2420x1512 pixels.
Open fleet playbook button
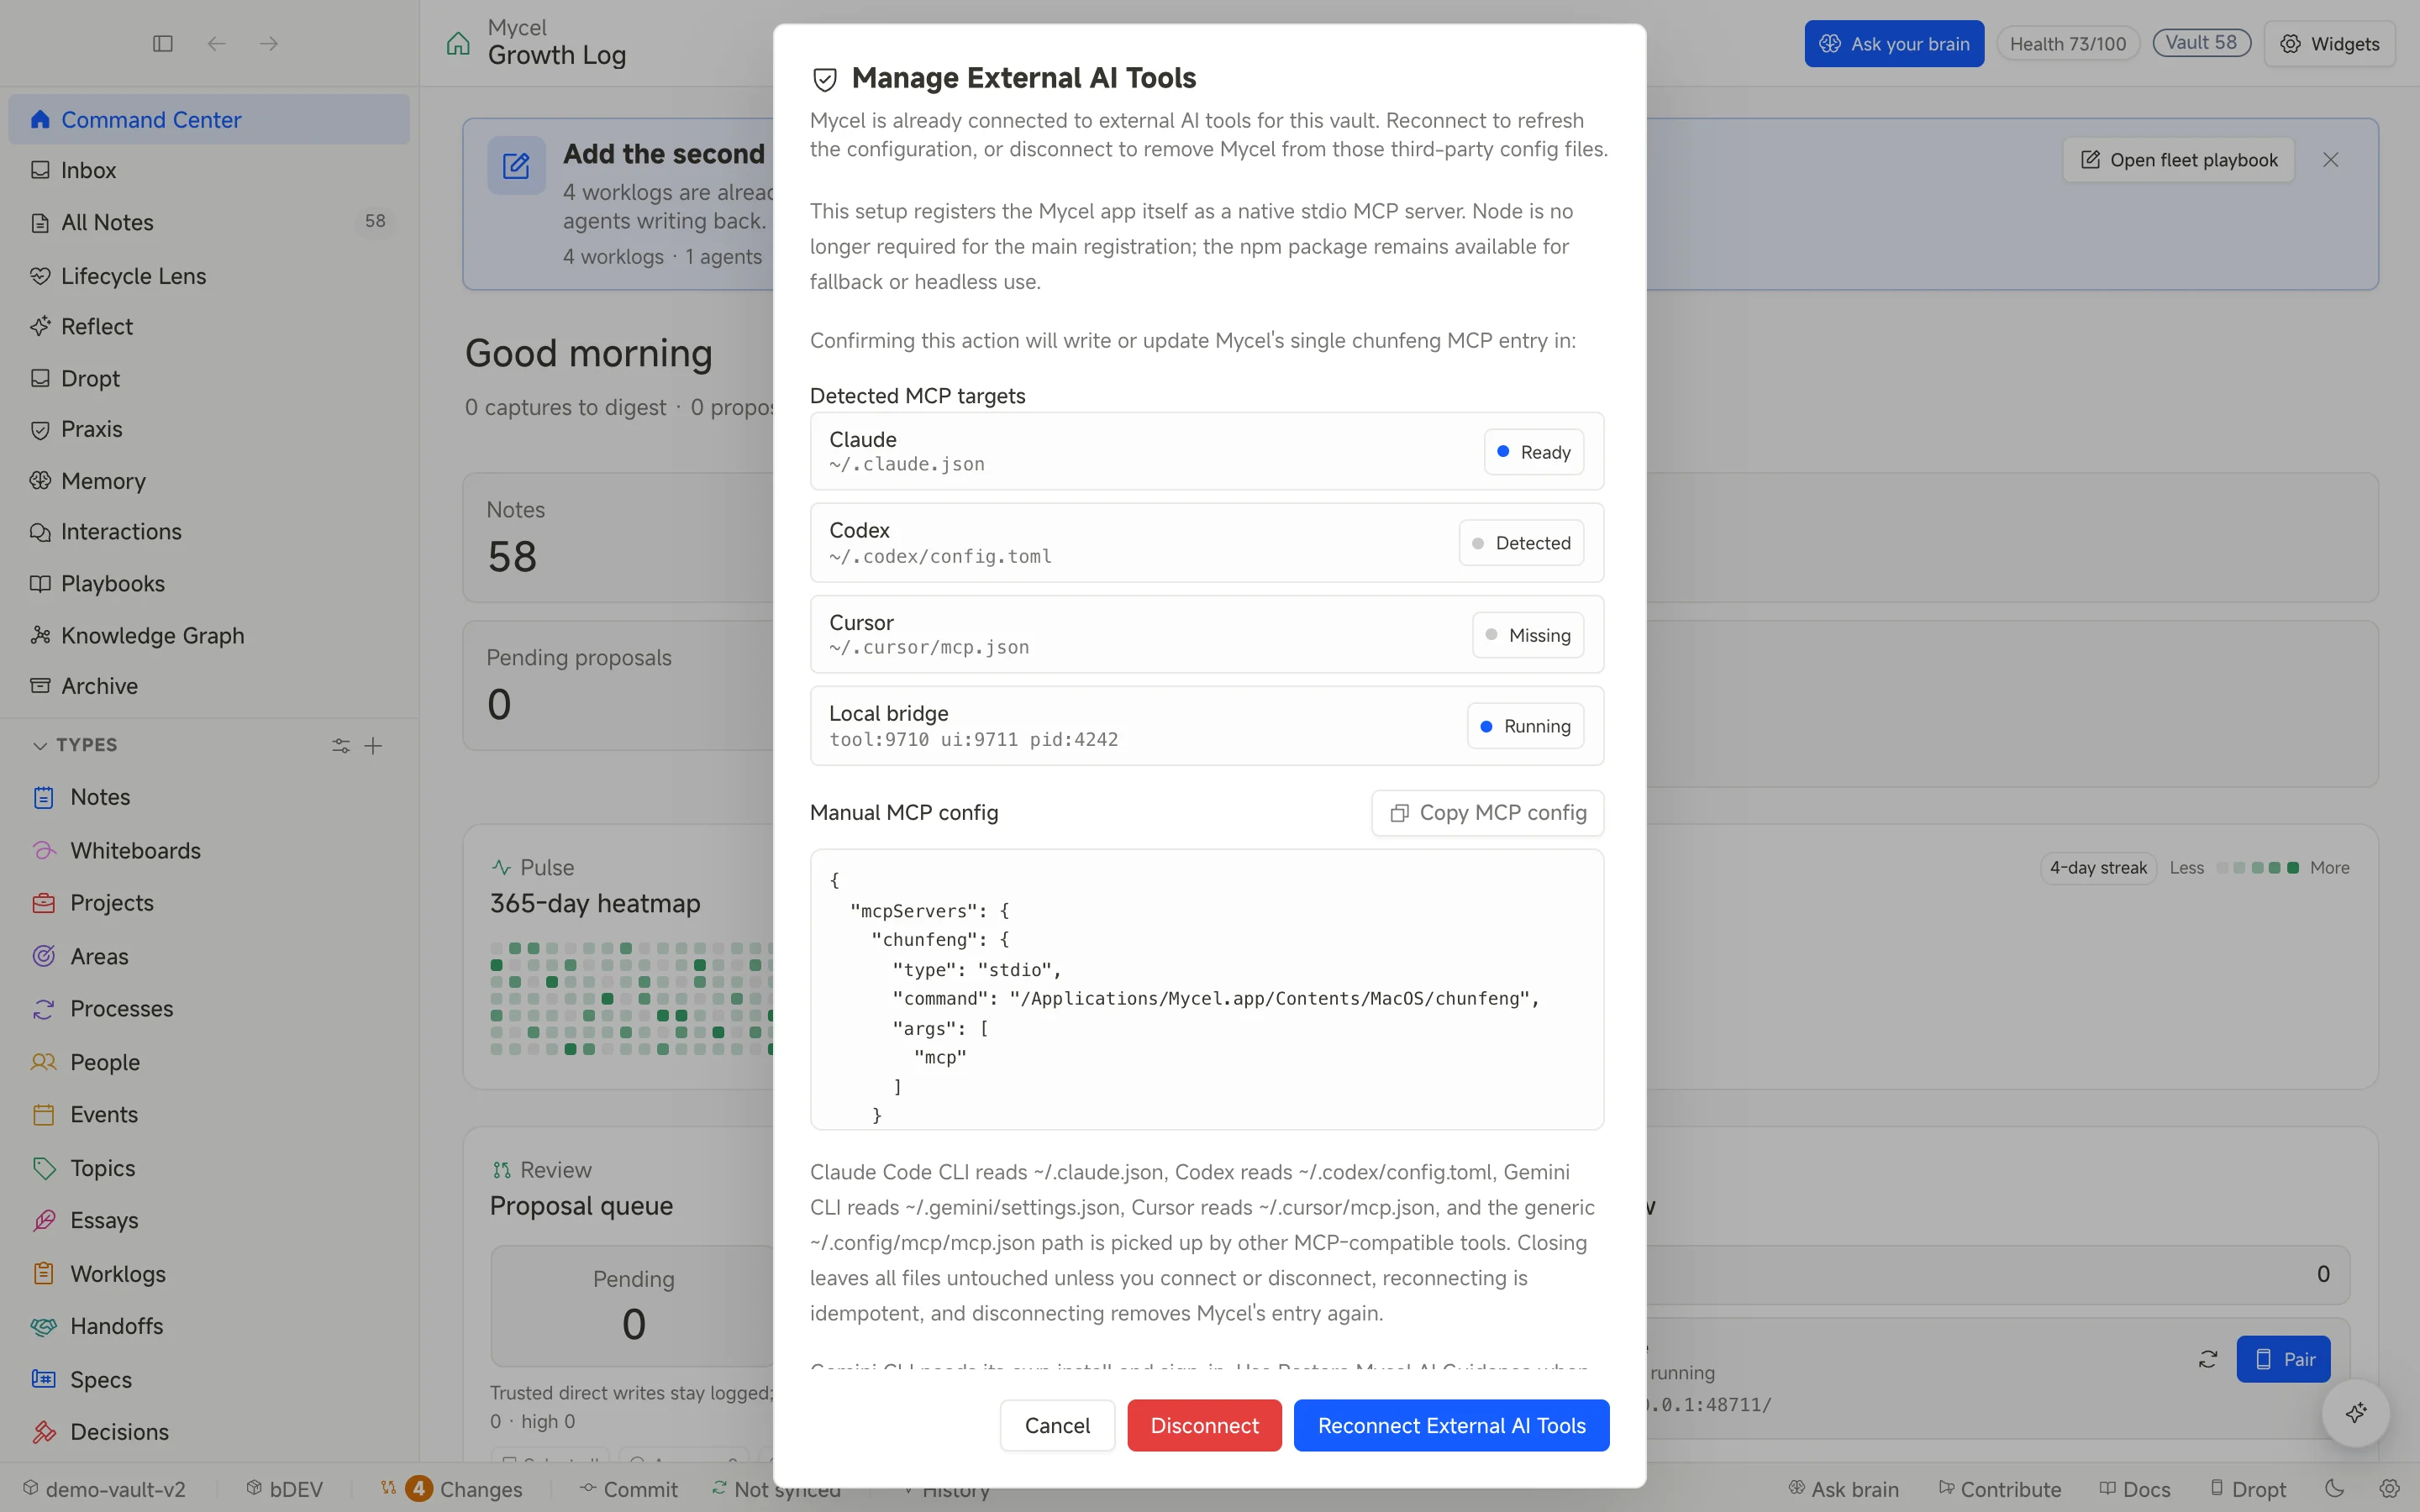pyautogui.click(x=2179, y=160)
